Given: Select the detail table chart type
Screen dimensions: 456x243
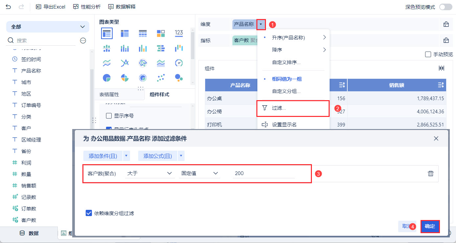Looking at the screenshot, I should tap(142, 33).
